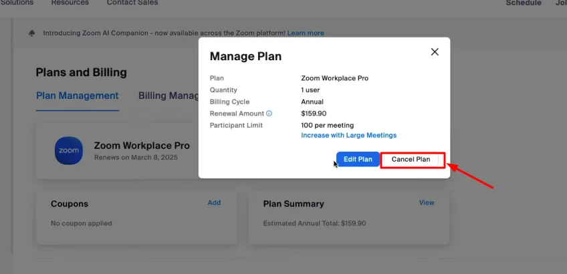Click Schedule in the top navigation
This screenshot has width=567, height=274.
coord(524,3)
